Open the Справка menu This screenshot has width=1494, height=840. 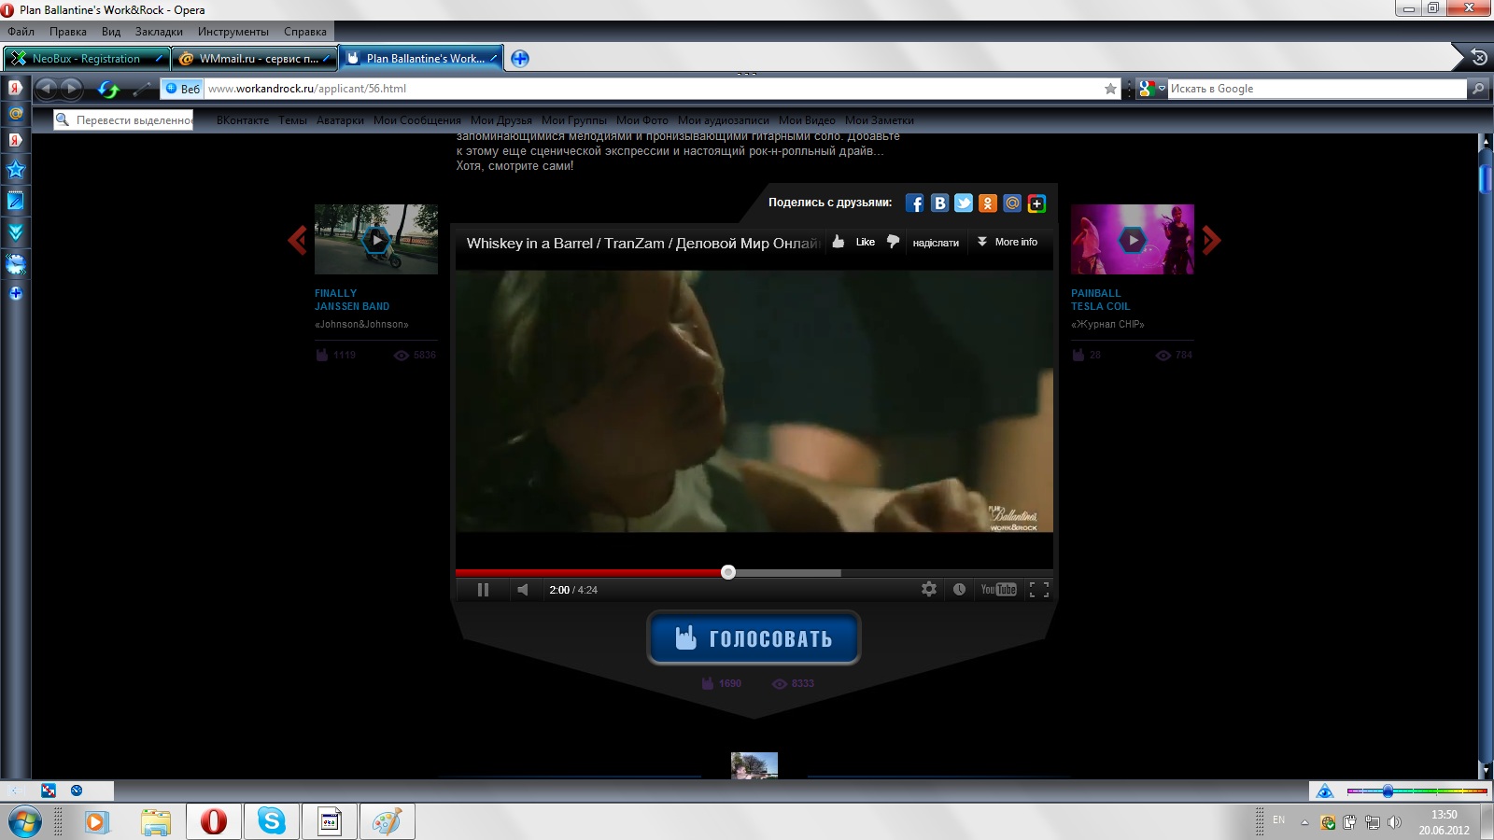tap(305, 32)
